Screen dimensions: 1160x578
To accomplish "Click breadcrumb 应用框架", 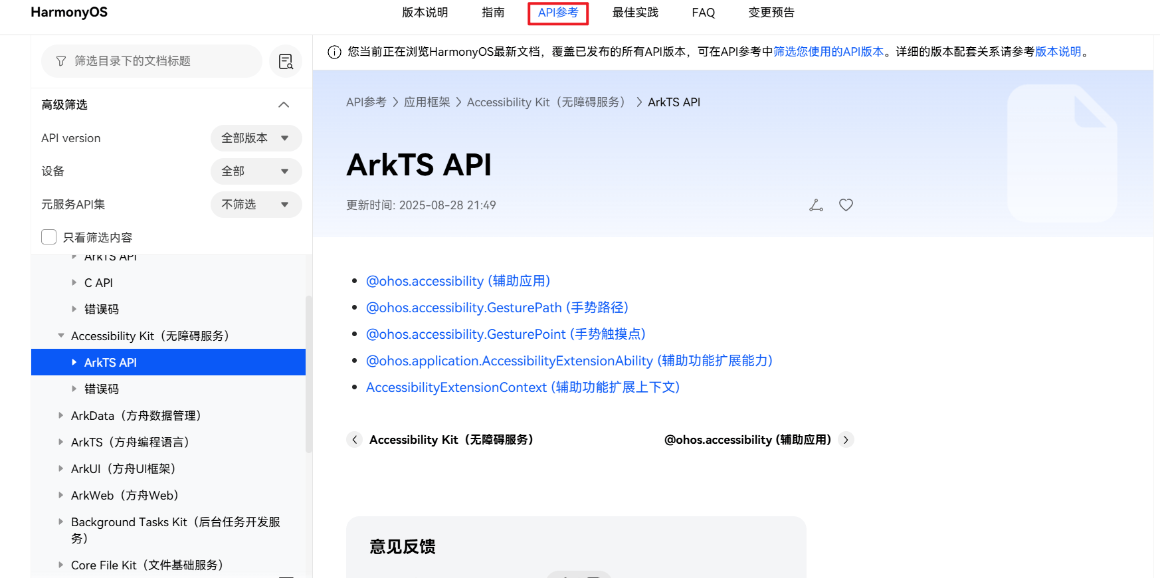I will click(x=427, y=102).
